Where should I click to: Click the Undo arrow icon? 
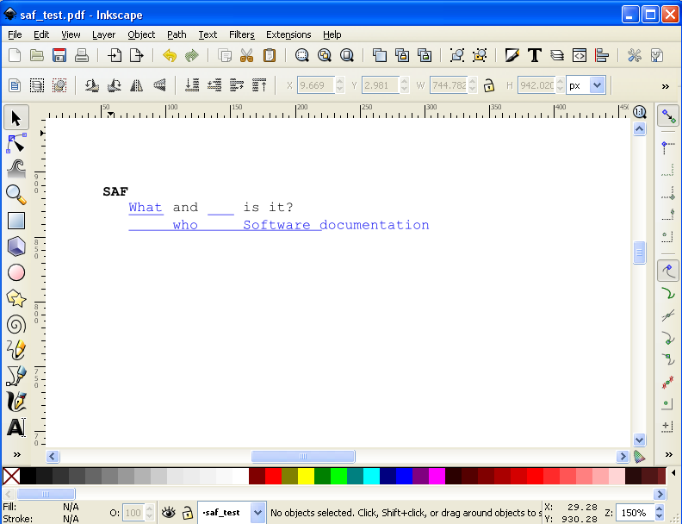coord(170,56)
